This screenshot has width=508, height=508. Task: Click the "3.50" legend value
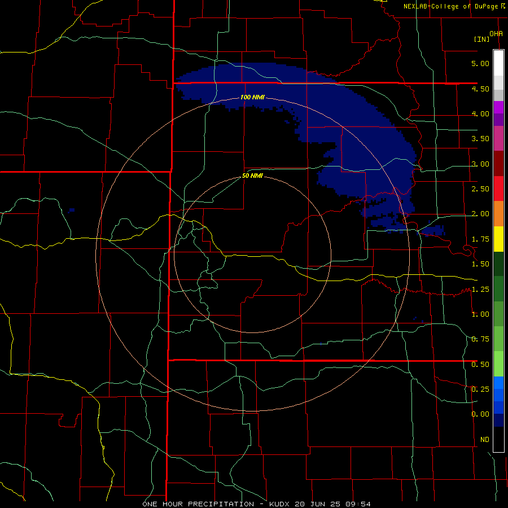(480, 139)
